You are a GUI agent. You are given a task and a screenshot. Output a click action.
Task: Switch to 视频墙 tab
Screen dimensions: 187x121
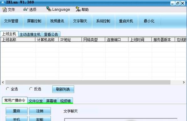coord(65,101)
